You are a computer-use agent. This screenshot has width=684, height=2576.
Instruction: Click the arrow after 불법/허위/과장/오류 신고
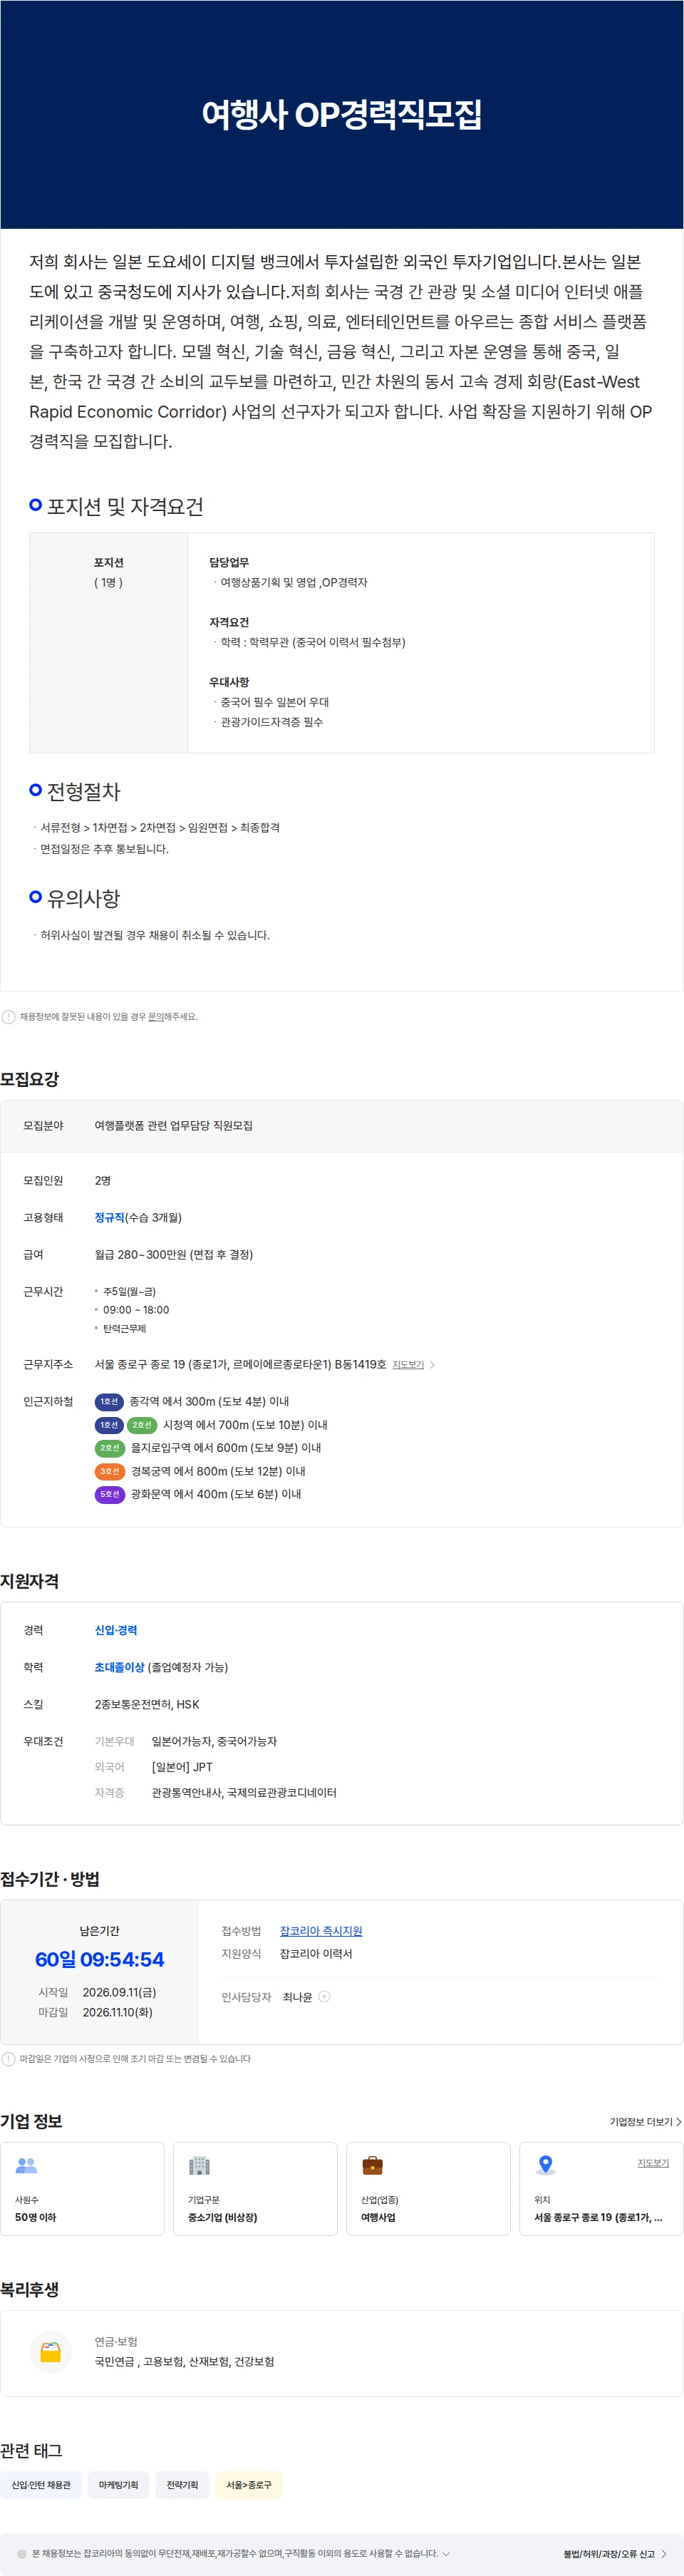tap(664, 2554)
